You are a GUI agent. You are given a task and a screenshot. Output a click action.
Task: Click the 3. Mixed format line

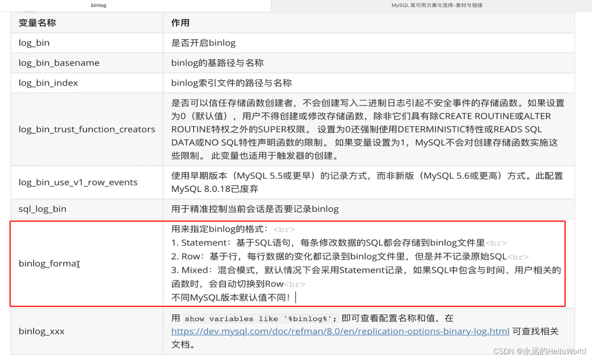366,270
